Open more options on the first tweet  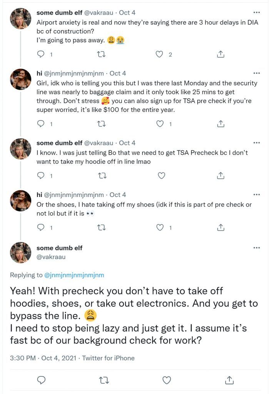point(256,13)
